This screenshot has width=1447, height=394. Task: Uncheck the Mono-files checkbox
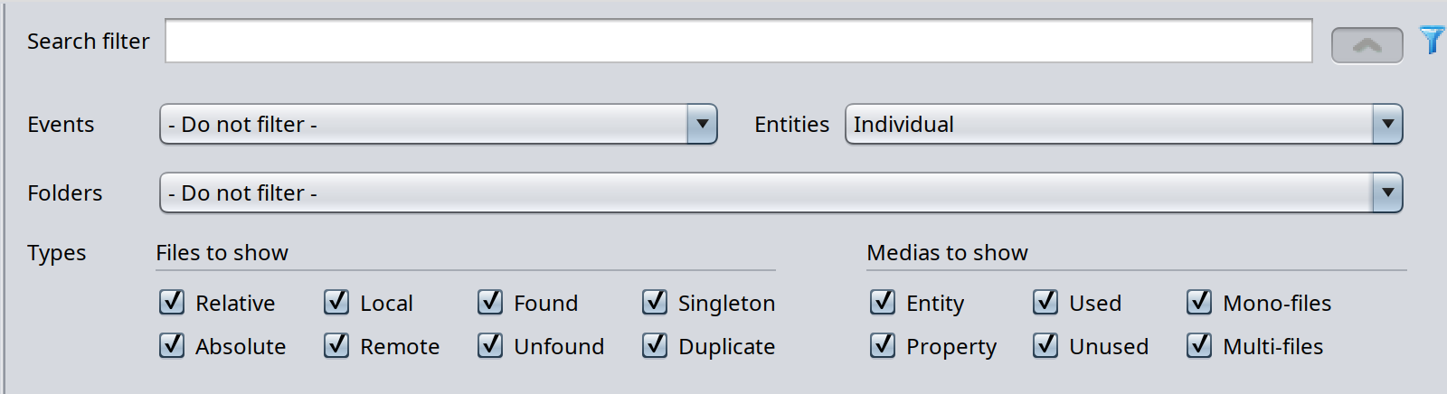[1199, 302]
